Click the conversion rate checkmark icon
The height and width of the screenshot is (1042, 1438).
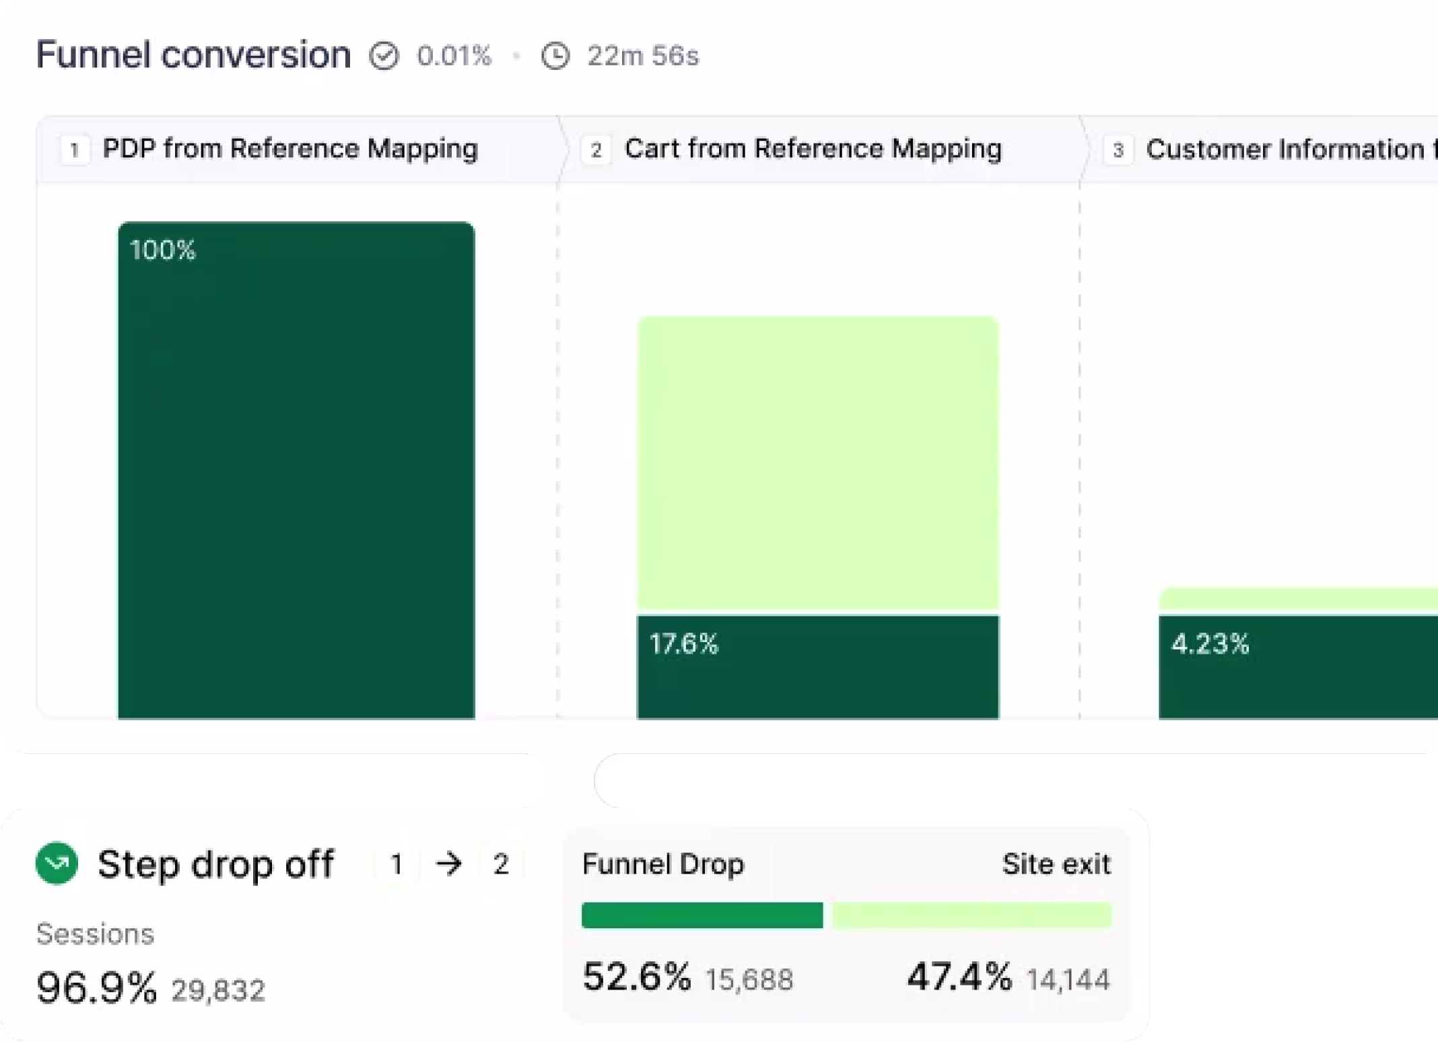pos(384,56)
